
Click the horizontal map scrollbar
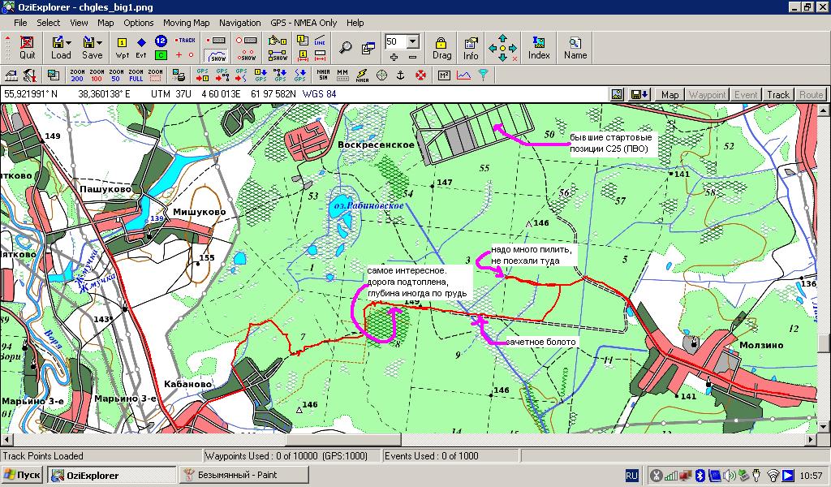pos(406,439)
